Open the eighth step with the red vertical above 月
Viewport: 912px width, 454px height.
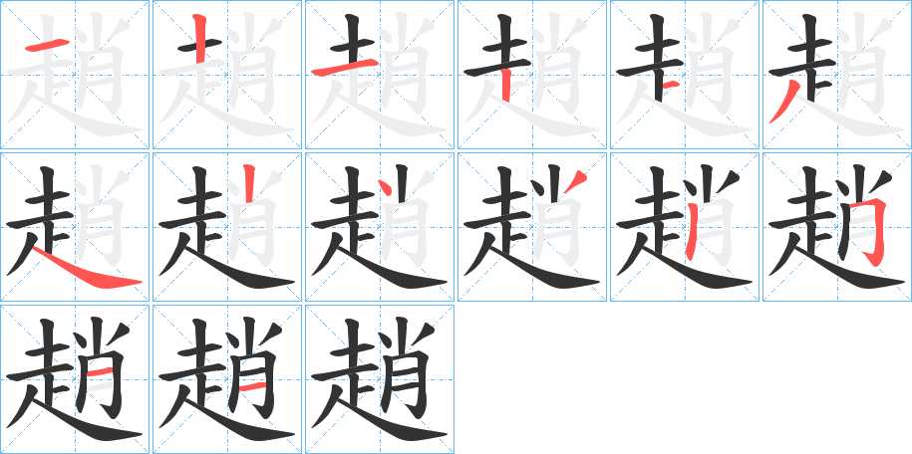227,227
